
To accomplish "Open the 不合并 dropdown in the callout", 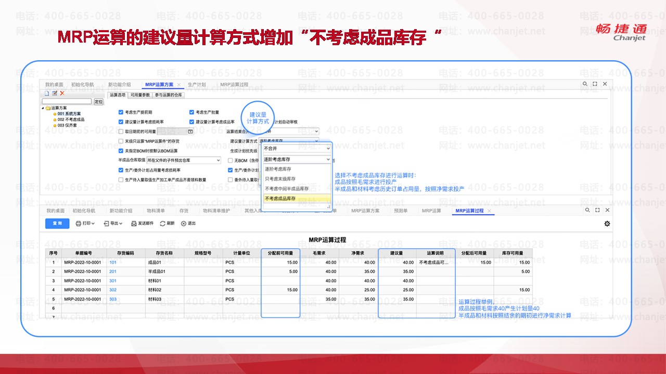I will point(297,149).
